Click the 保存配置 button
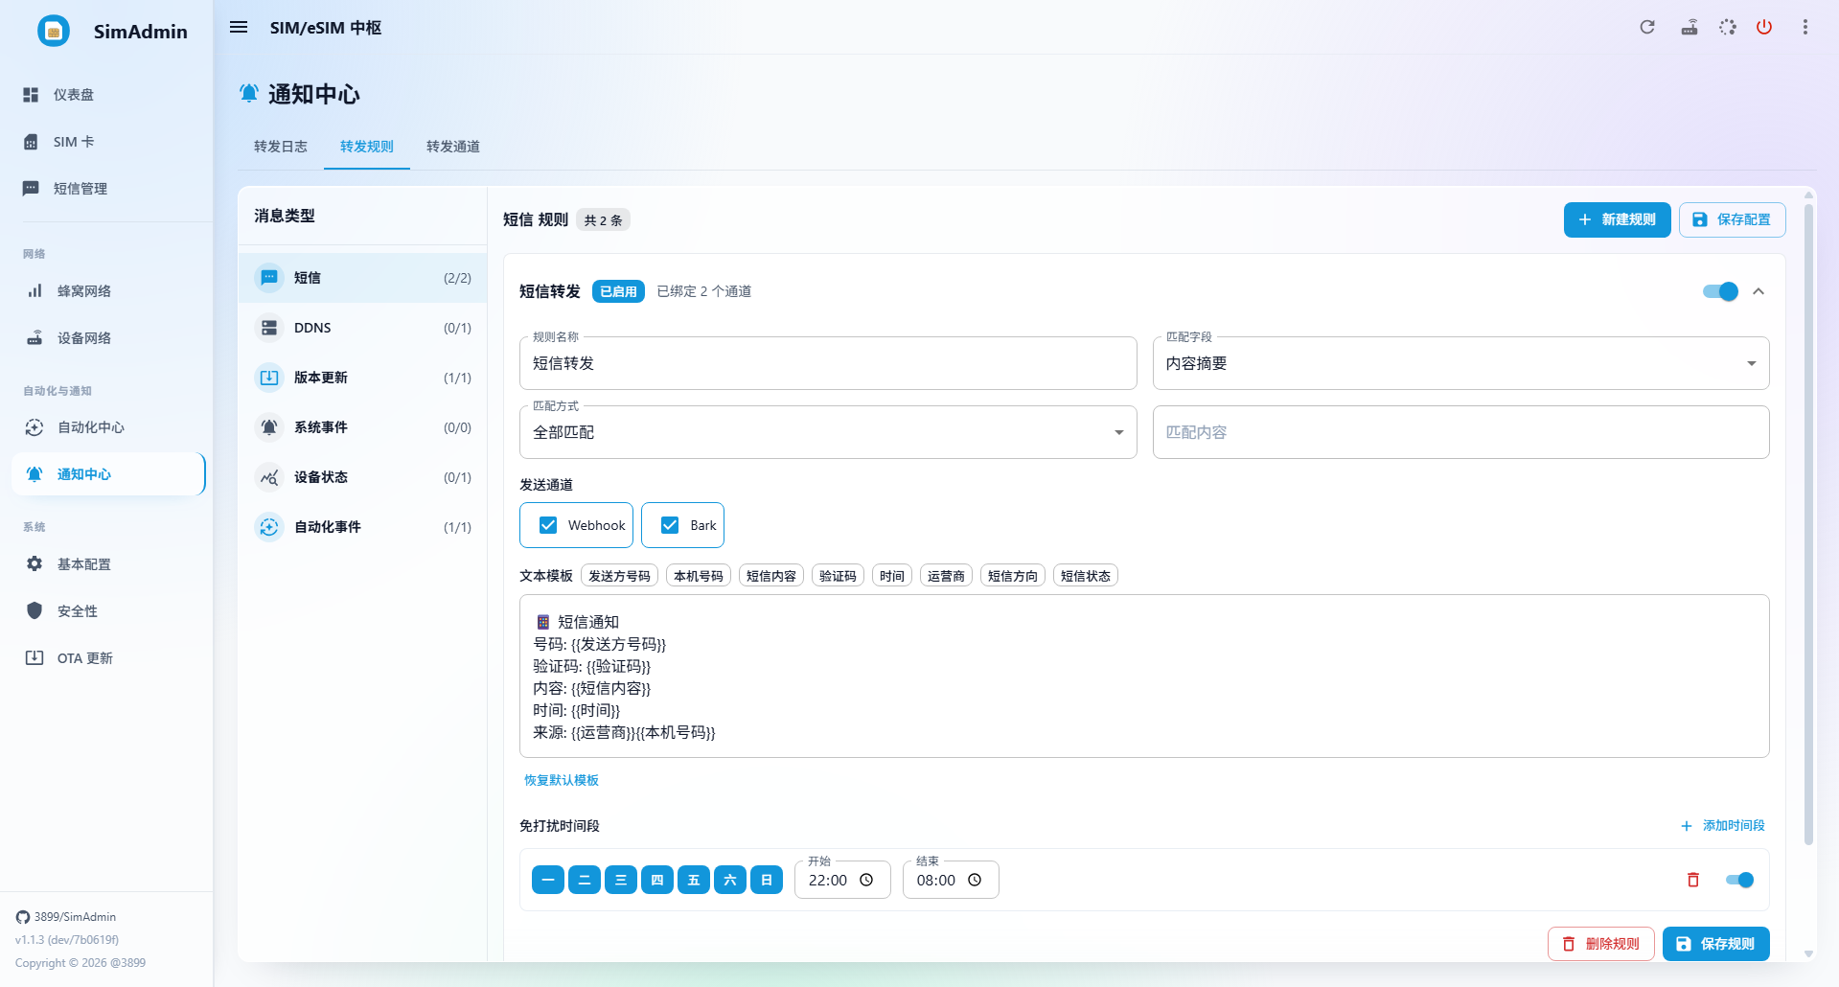Screen dimensions: 1839x987 [1732, 219]
